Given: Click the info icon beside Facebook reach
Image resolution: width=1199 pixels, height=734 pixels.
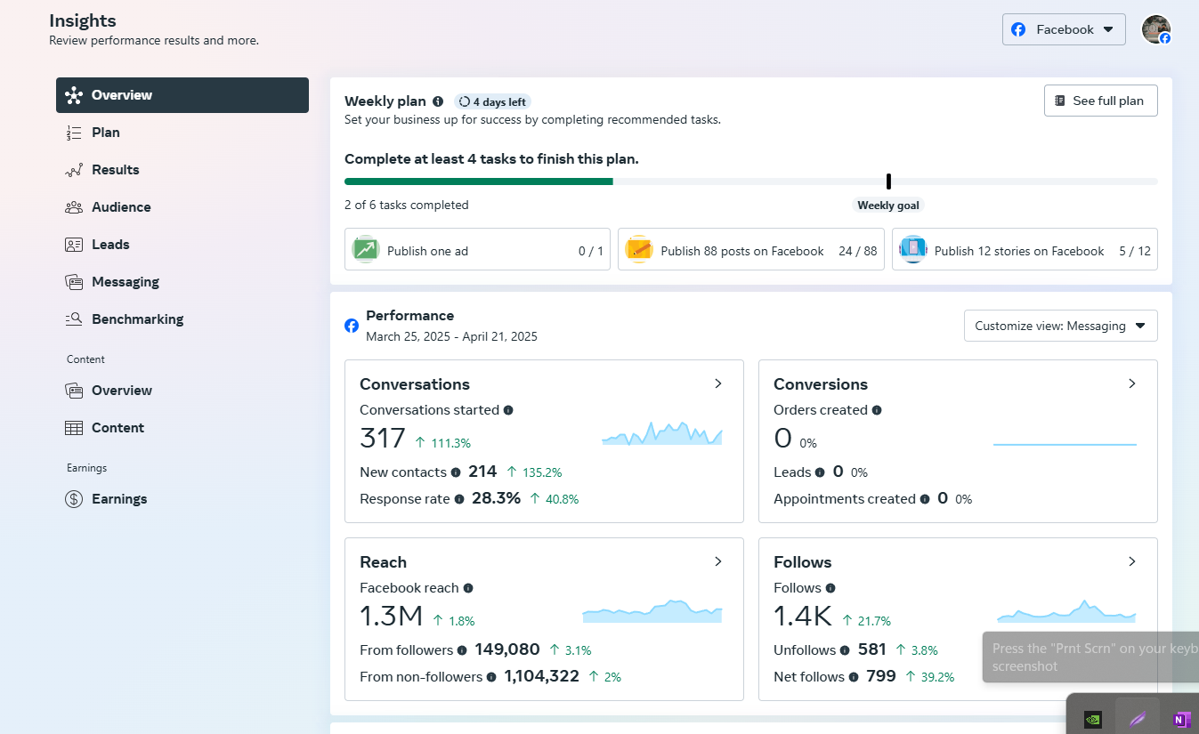Looking at the screenshot, I should pos(468,588).
